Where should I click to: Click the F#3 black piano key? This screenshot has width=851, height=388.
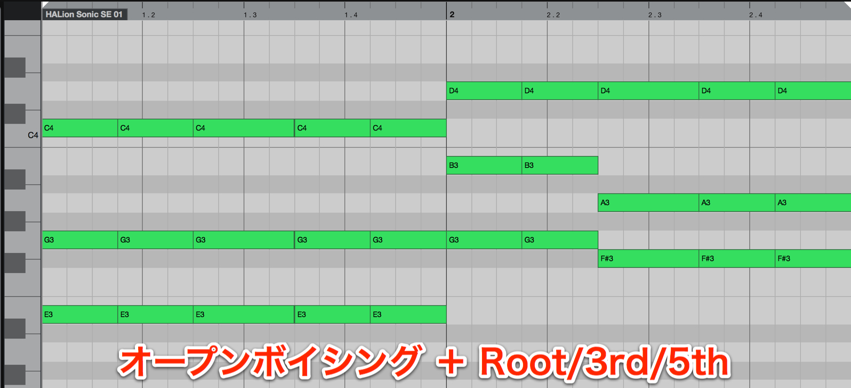tap(15, 263)
